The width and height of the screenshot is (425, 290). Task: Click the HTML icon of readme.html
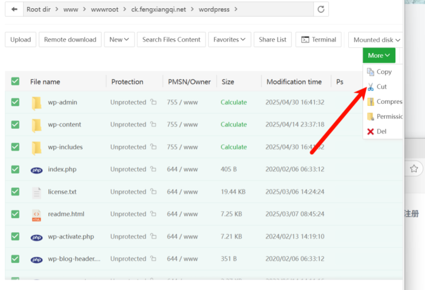[37, 215]
